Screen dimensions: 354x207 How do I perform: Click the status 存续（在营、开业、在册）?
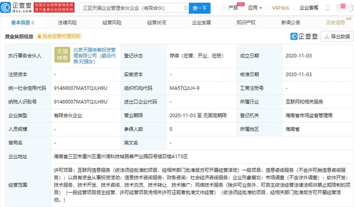(197, 56)
